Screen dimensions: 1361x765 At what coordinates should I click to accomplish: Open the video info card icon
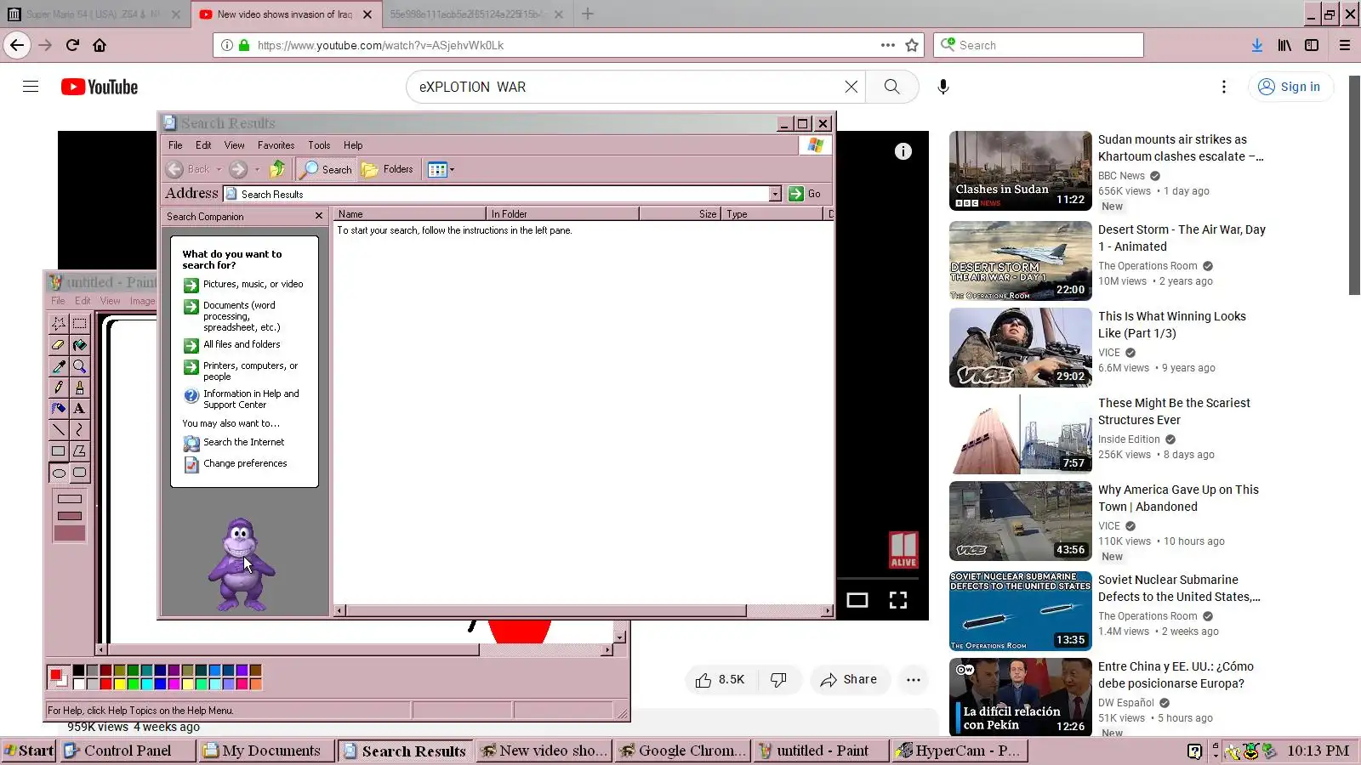click(x=903, y=151)
